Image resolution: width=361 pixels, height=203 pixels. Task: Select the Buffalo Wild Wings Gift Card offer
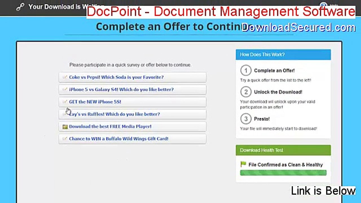(132, 139)
